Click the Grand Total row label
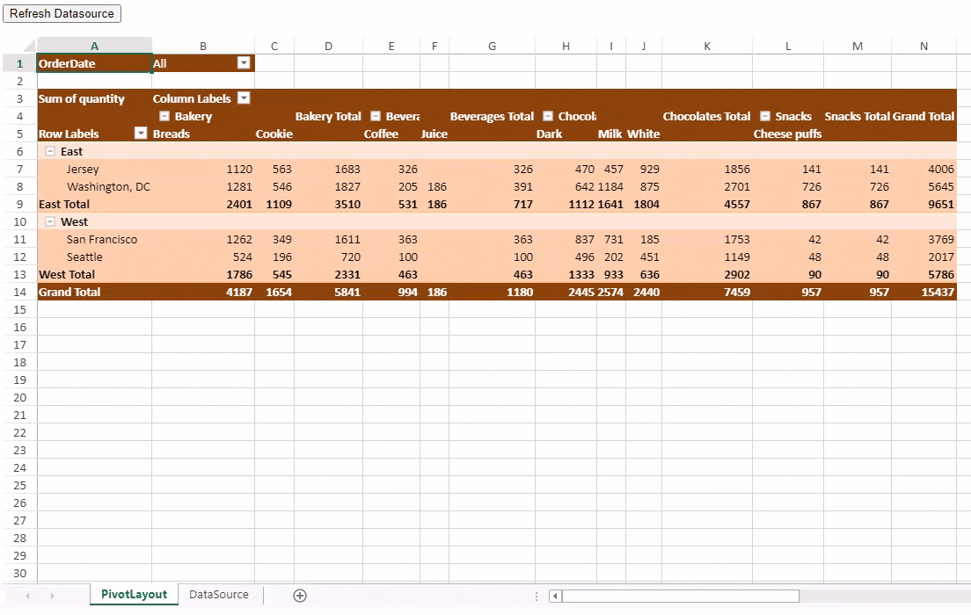The width and height of the screenshot is (971, 615). tap(69, 292)
